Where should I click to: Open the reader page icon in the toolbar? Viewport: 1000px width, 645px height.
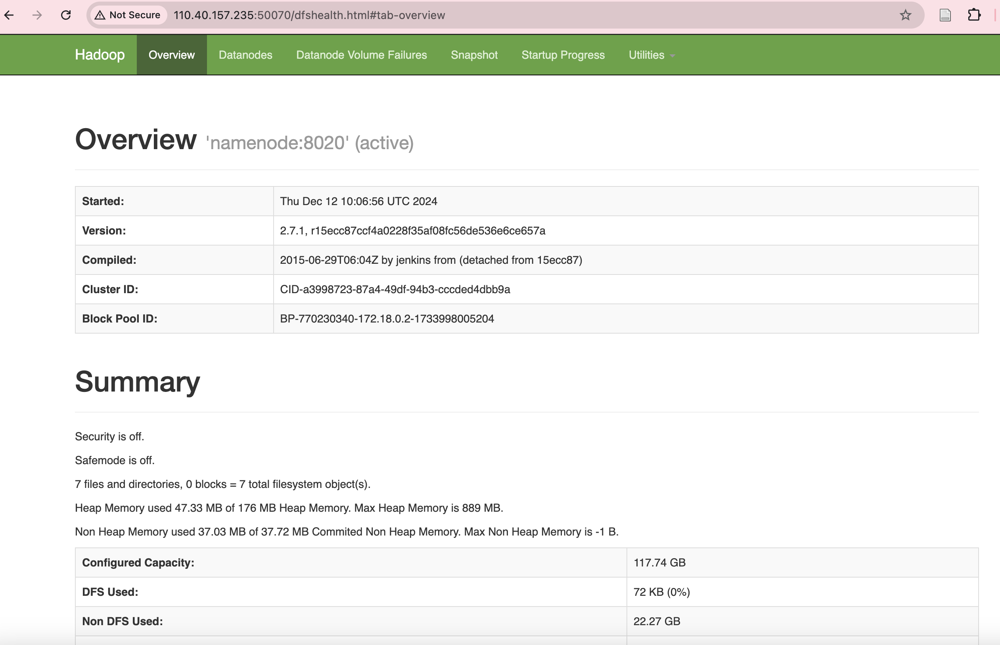point(945,15)
